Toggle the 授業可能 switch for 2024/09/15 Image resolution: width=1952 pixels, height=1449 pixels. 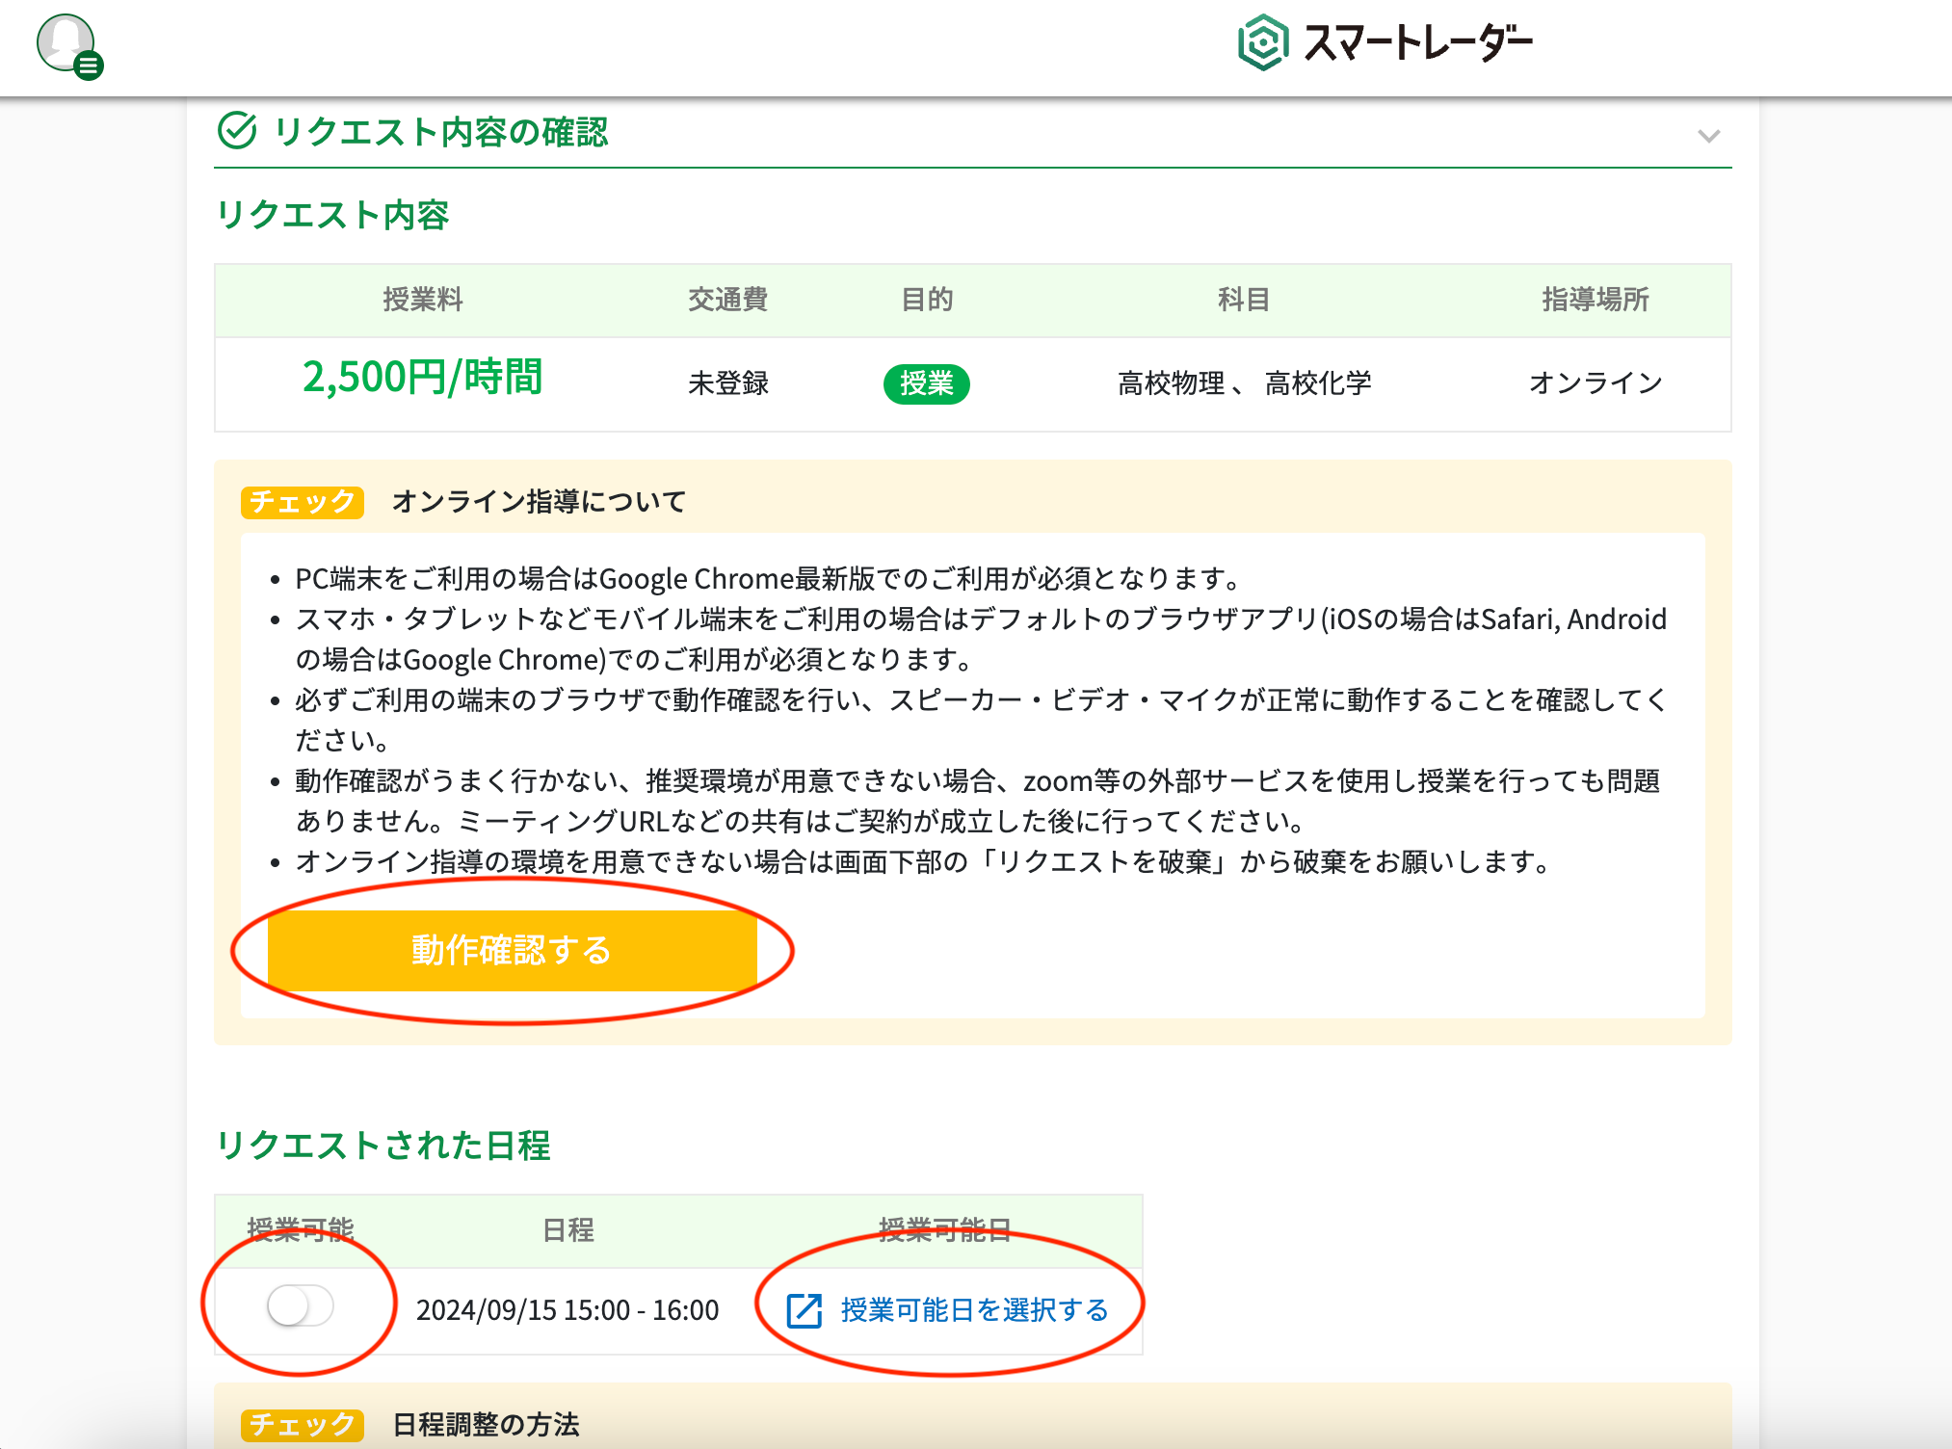[301, 1306]
